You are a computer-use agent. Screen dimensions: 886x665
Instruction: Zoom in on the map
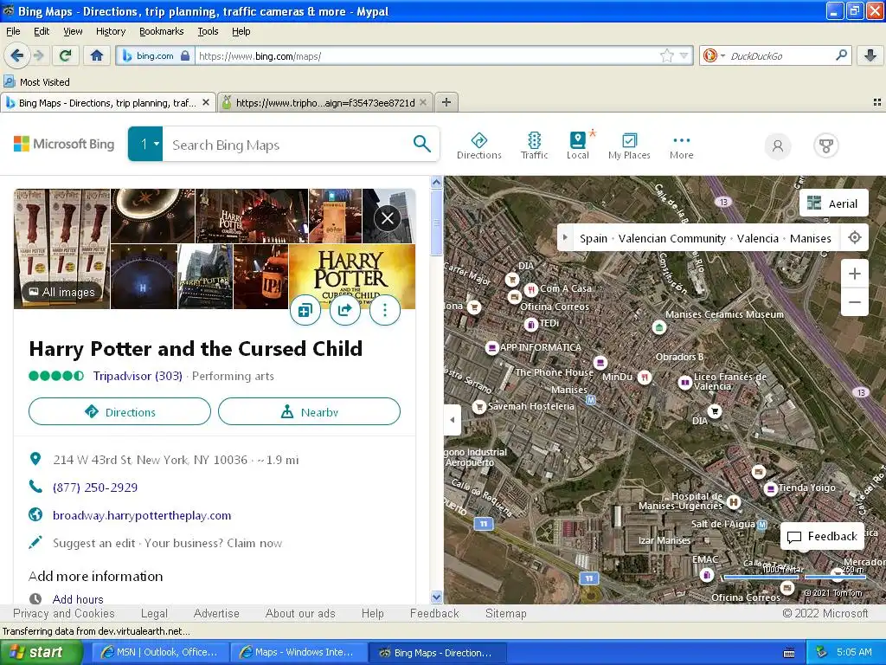(x=854, y=274)
